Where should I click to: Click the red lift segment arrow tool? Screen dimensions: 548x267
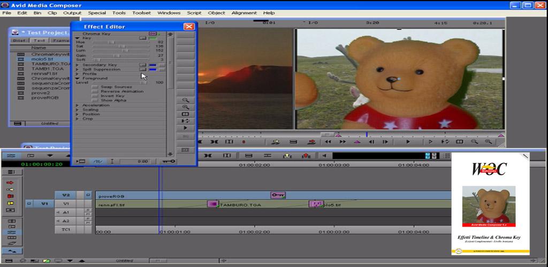[x=10, y=183]
